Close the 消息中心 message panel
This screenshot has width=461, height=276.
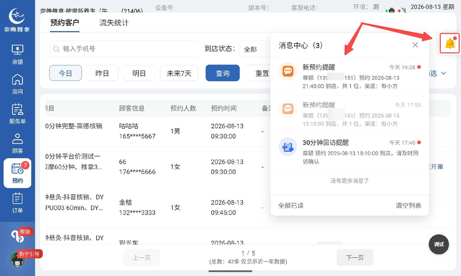[415, 45]
